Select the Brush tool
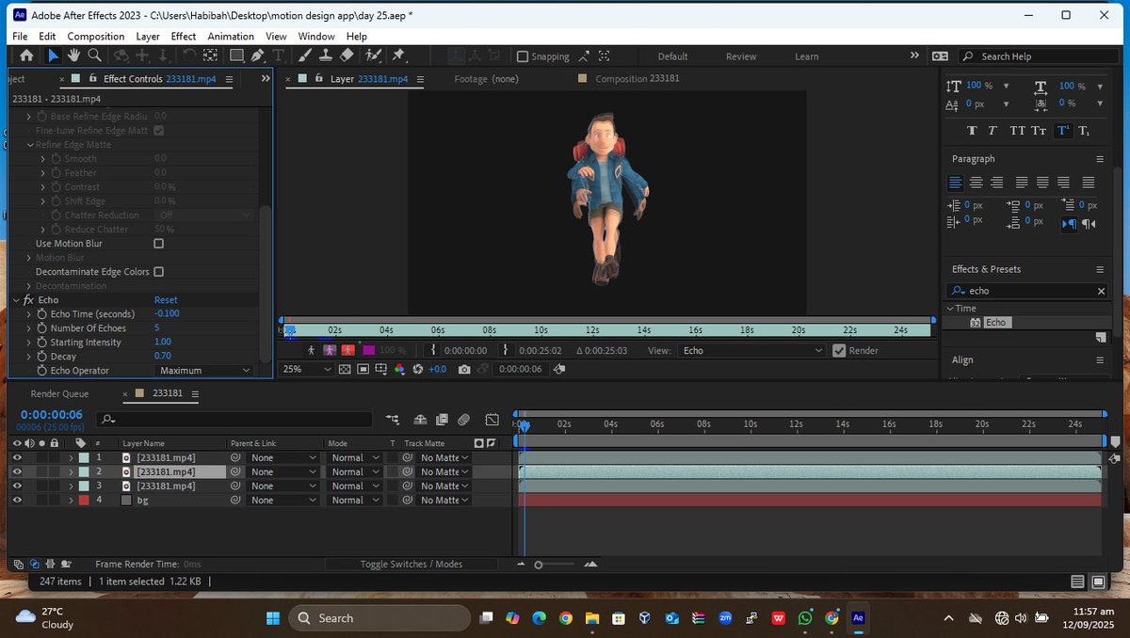 point(307,56)
